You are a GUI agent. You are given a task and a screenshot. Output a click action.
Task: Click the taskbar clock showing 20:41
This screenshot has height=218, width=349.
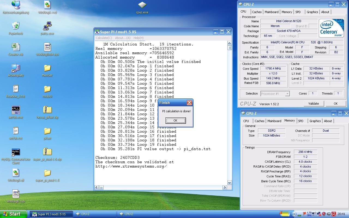point(341,214)
